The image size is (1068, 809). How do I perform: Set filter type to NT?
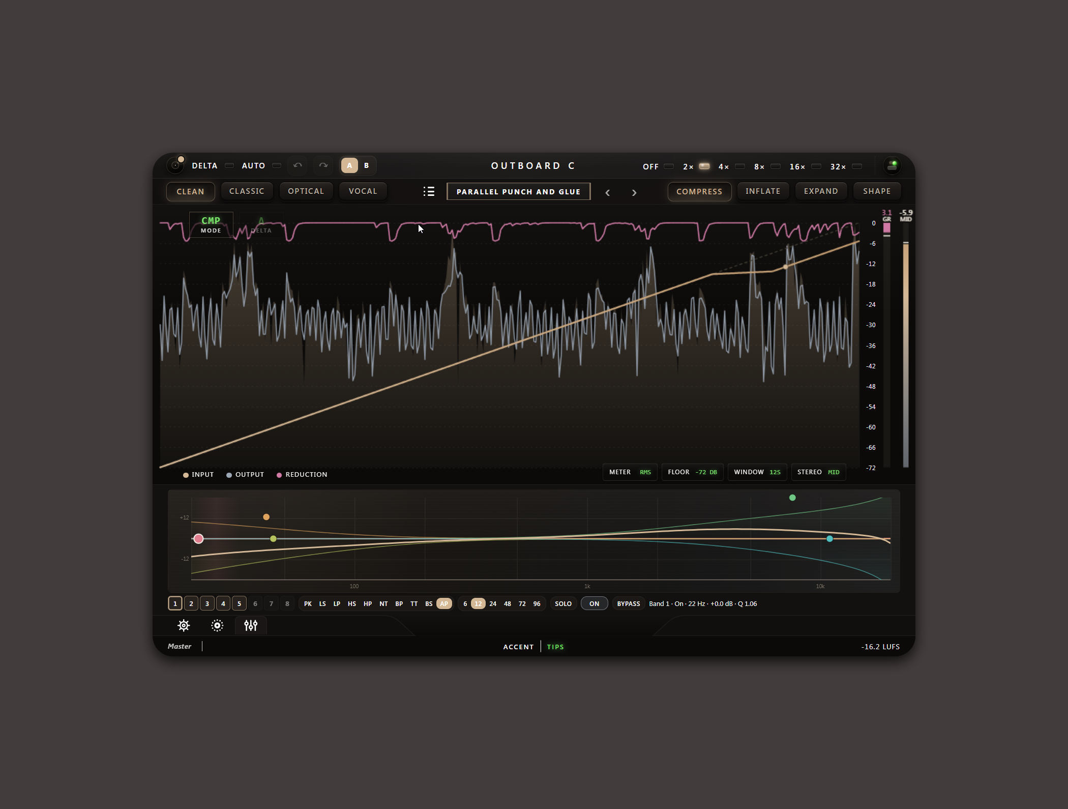383,603
